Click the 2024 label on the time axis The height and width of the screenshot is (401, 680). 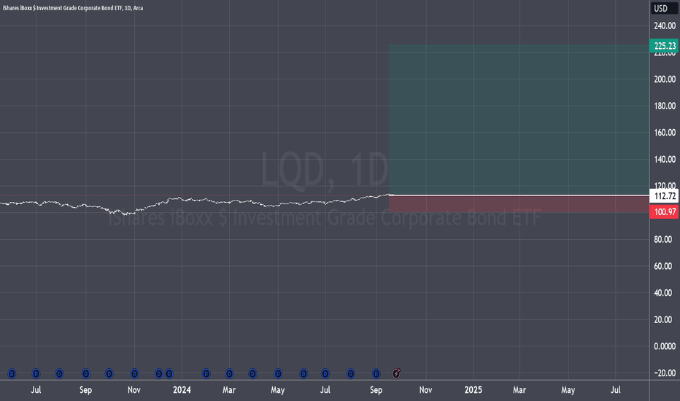click(182, 390)
